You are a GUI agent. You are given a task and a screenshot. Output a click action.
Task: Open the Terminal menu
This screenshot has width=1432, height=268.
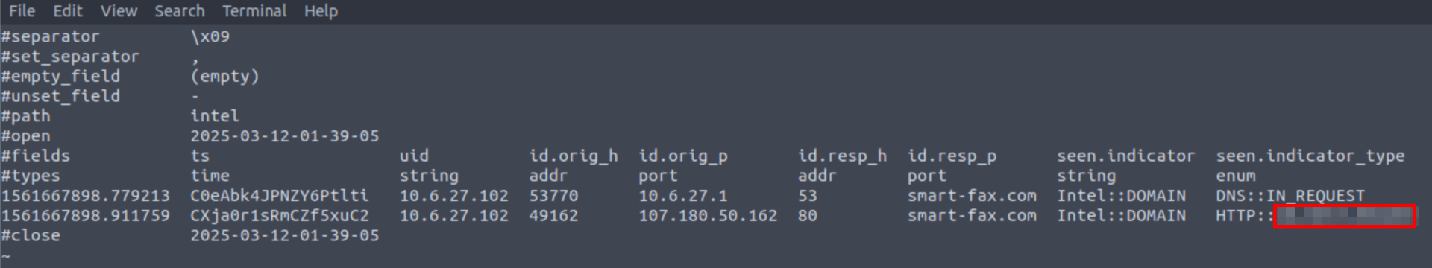(x=254, y=11)
